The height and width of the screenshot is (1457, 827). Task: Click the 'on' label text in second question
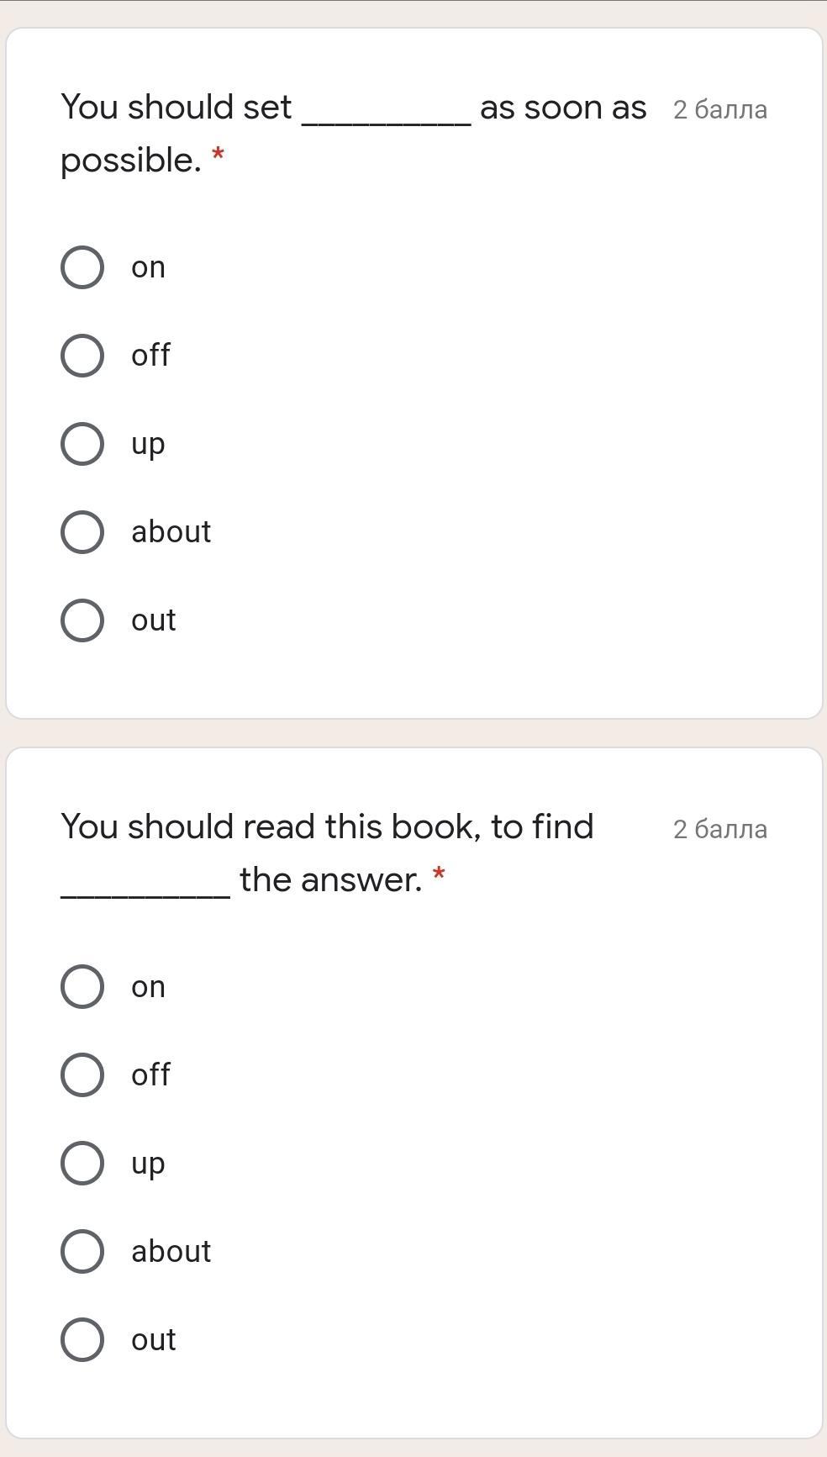[x=148, y=987]
